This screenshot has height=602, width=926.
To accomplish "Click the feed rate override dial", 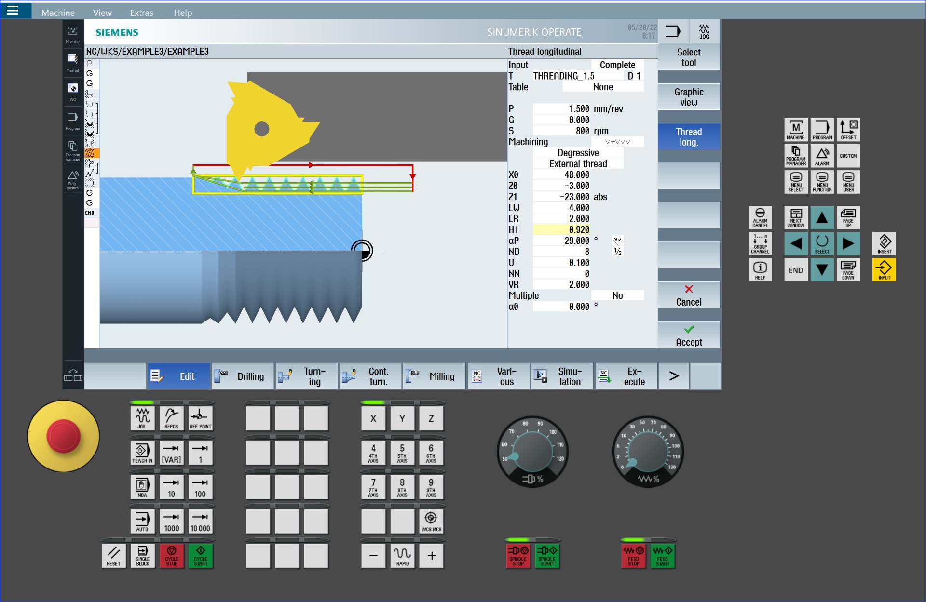I will [x=648, y=453].
